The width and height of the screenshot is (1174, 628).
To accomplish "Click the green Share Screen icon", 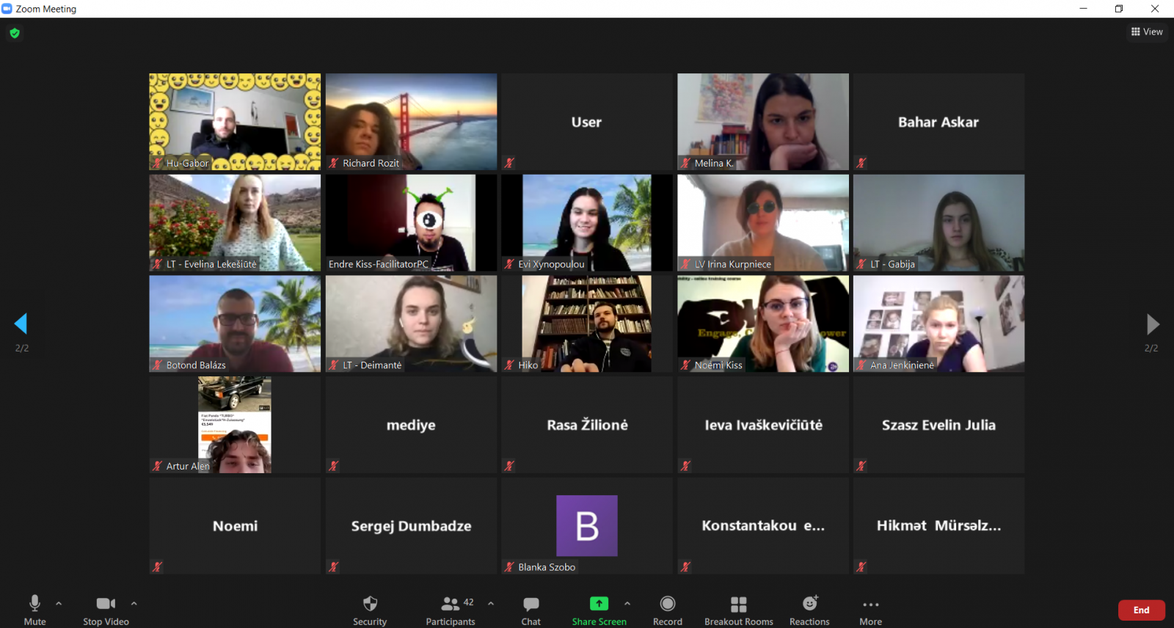I will [x=599, y=604].
